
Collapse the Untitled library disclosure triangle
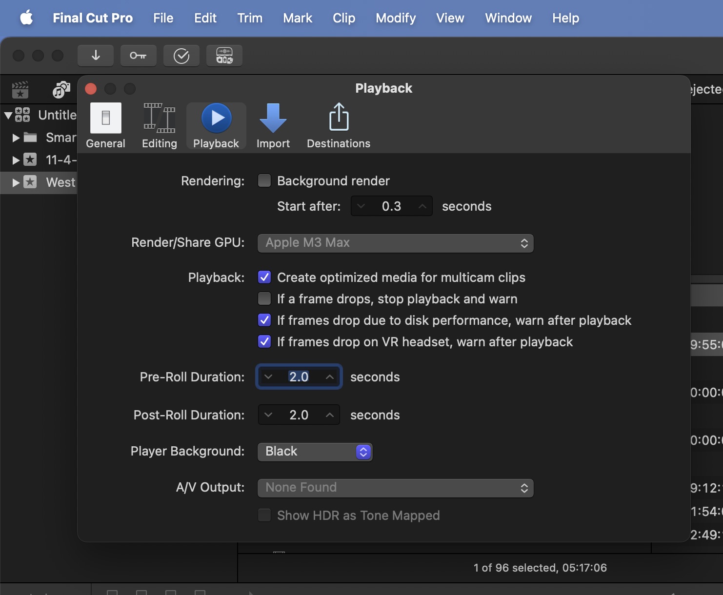tap(8, 116)
